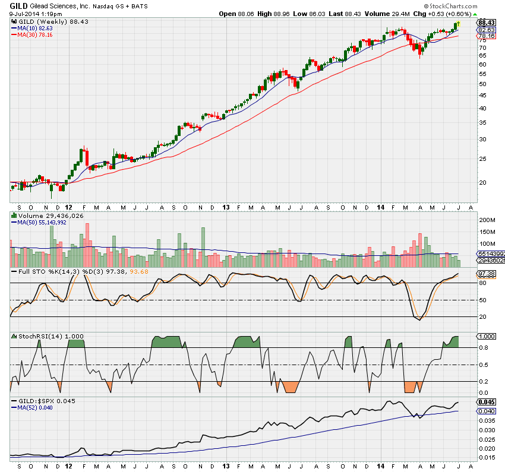Click the StochRSI(14) 1.000 legend
Image resolution: width=505 pixels, height=472 pixels.
(x=51, y=336)
